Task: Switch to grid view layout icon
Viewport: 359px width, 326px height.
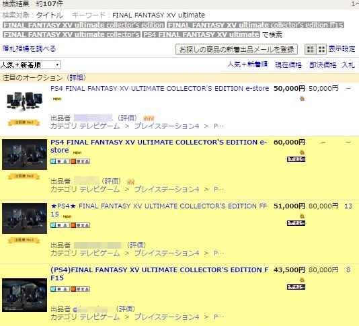Action: [x=321, y=49]
